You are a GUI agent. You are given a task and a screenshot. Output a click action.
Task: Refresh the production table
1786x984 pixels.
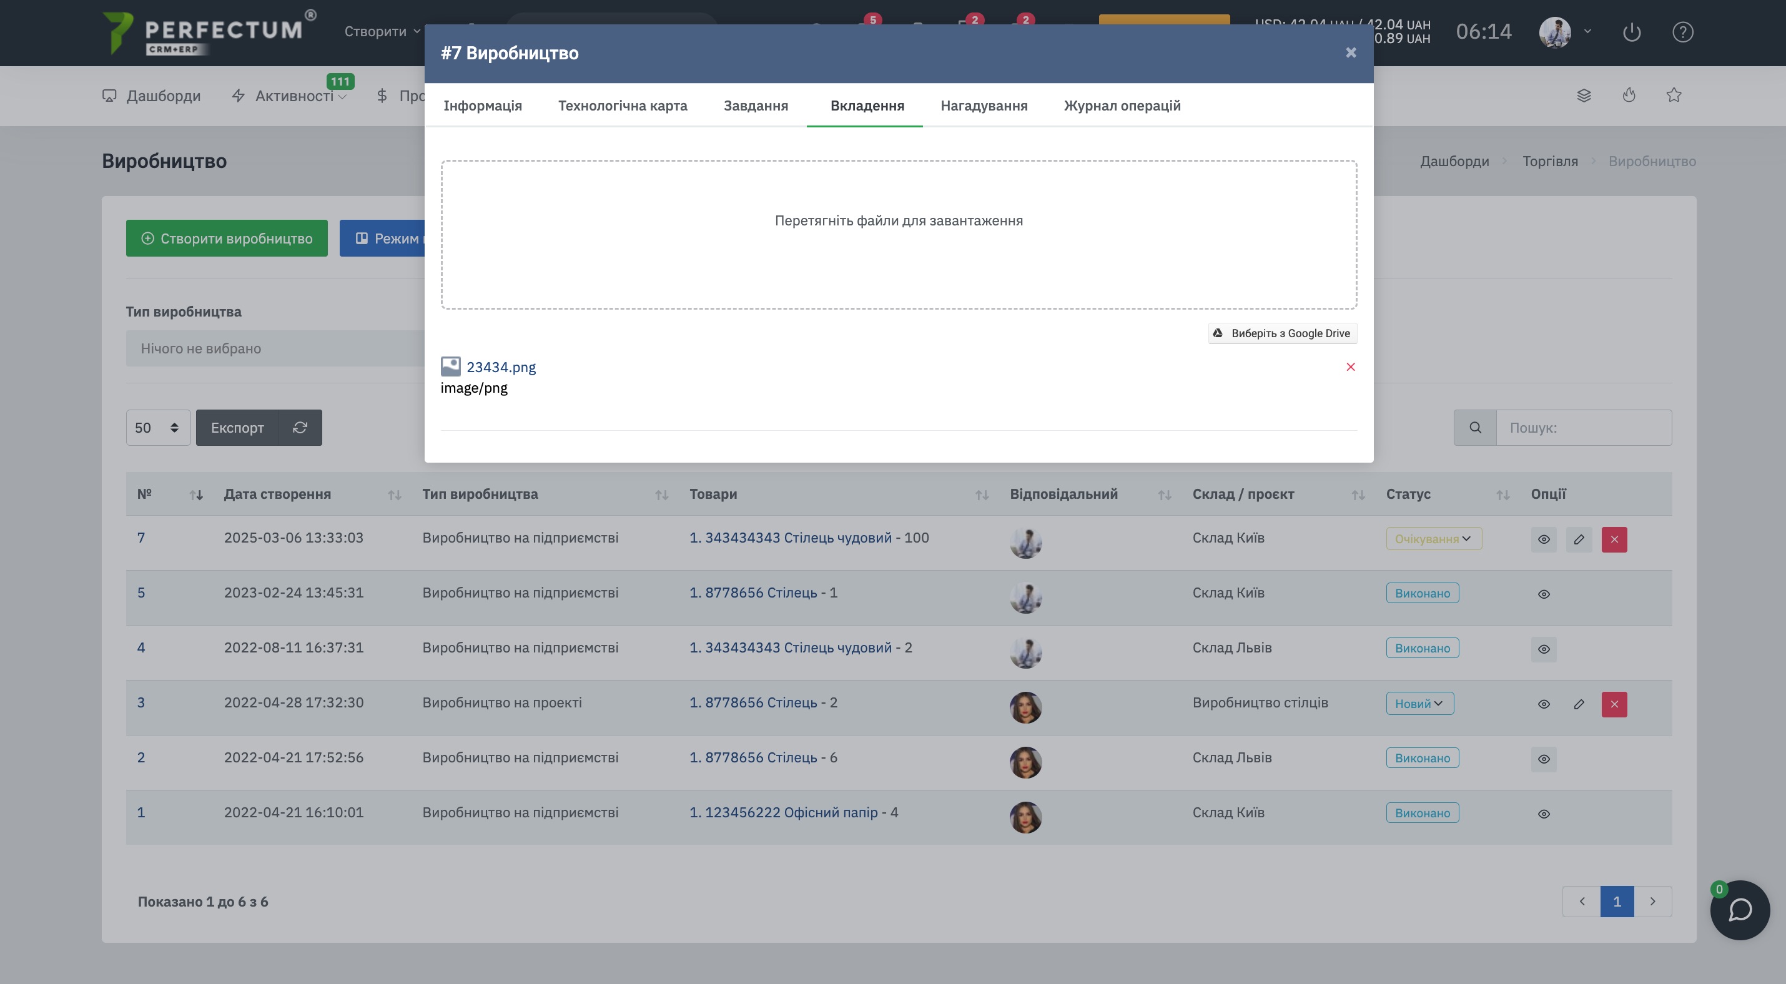tap(300, 428)
